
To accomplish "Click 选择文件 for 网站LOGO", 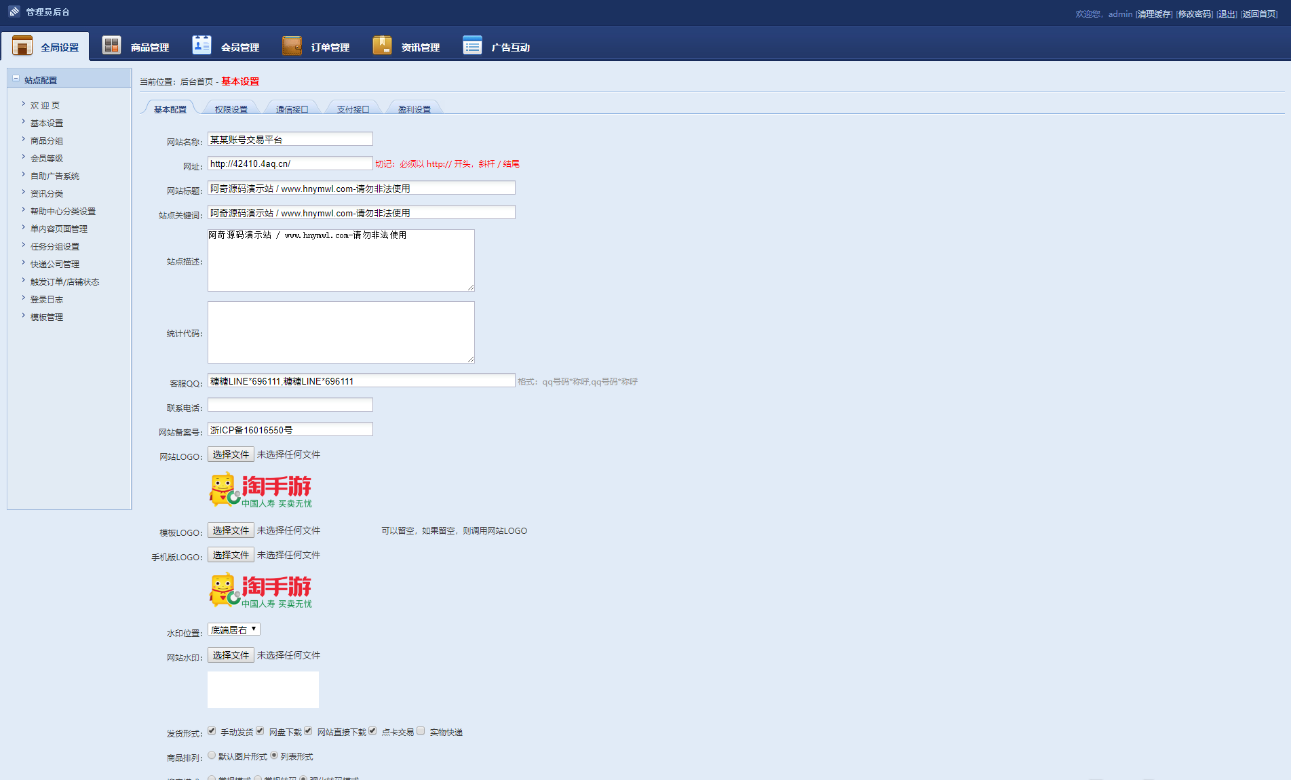I will [x=231, y=454].
